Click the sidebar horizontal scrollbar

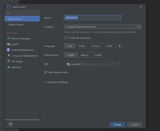[22, 120]
